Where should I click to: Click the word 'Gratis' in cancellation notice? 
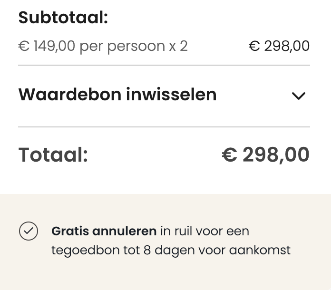click(70, 232)
